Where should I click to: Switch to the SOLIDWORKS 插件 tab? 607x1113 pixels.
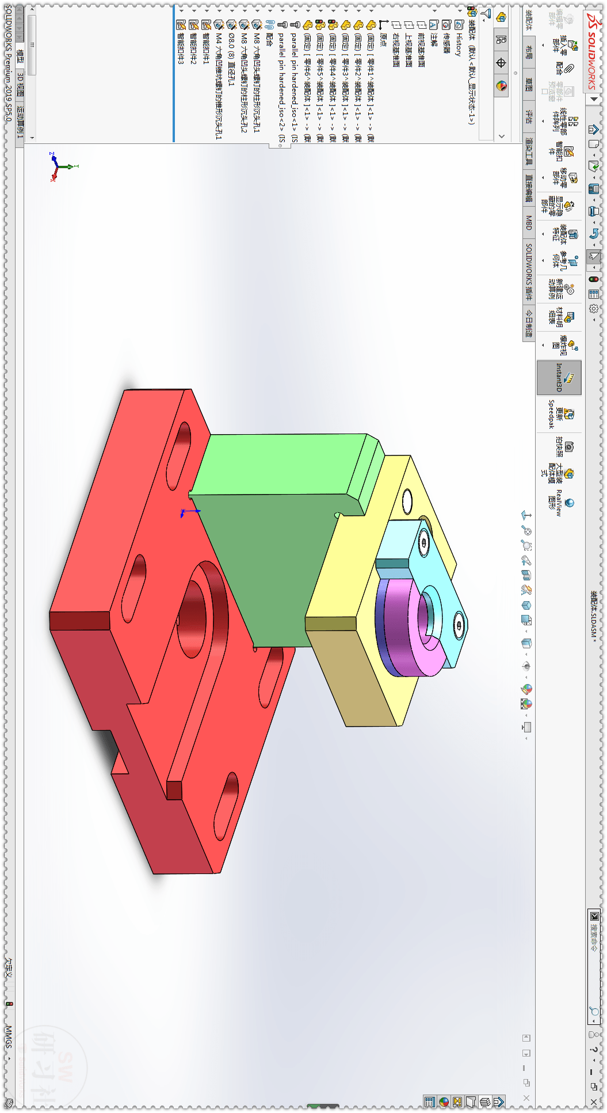[529, 271]
